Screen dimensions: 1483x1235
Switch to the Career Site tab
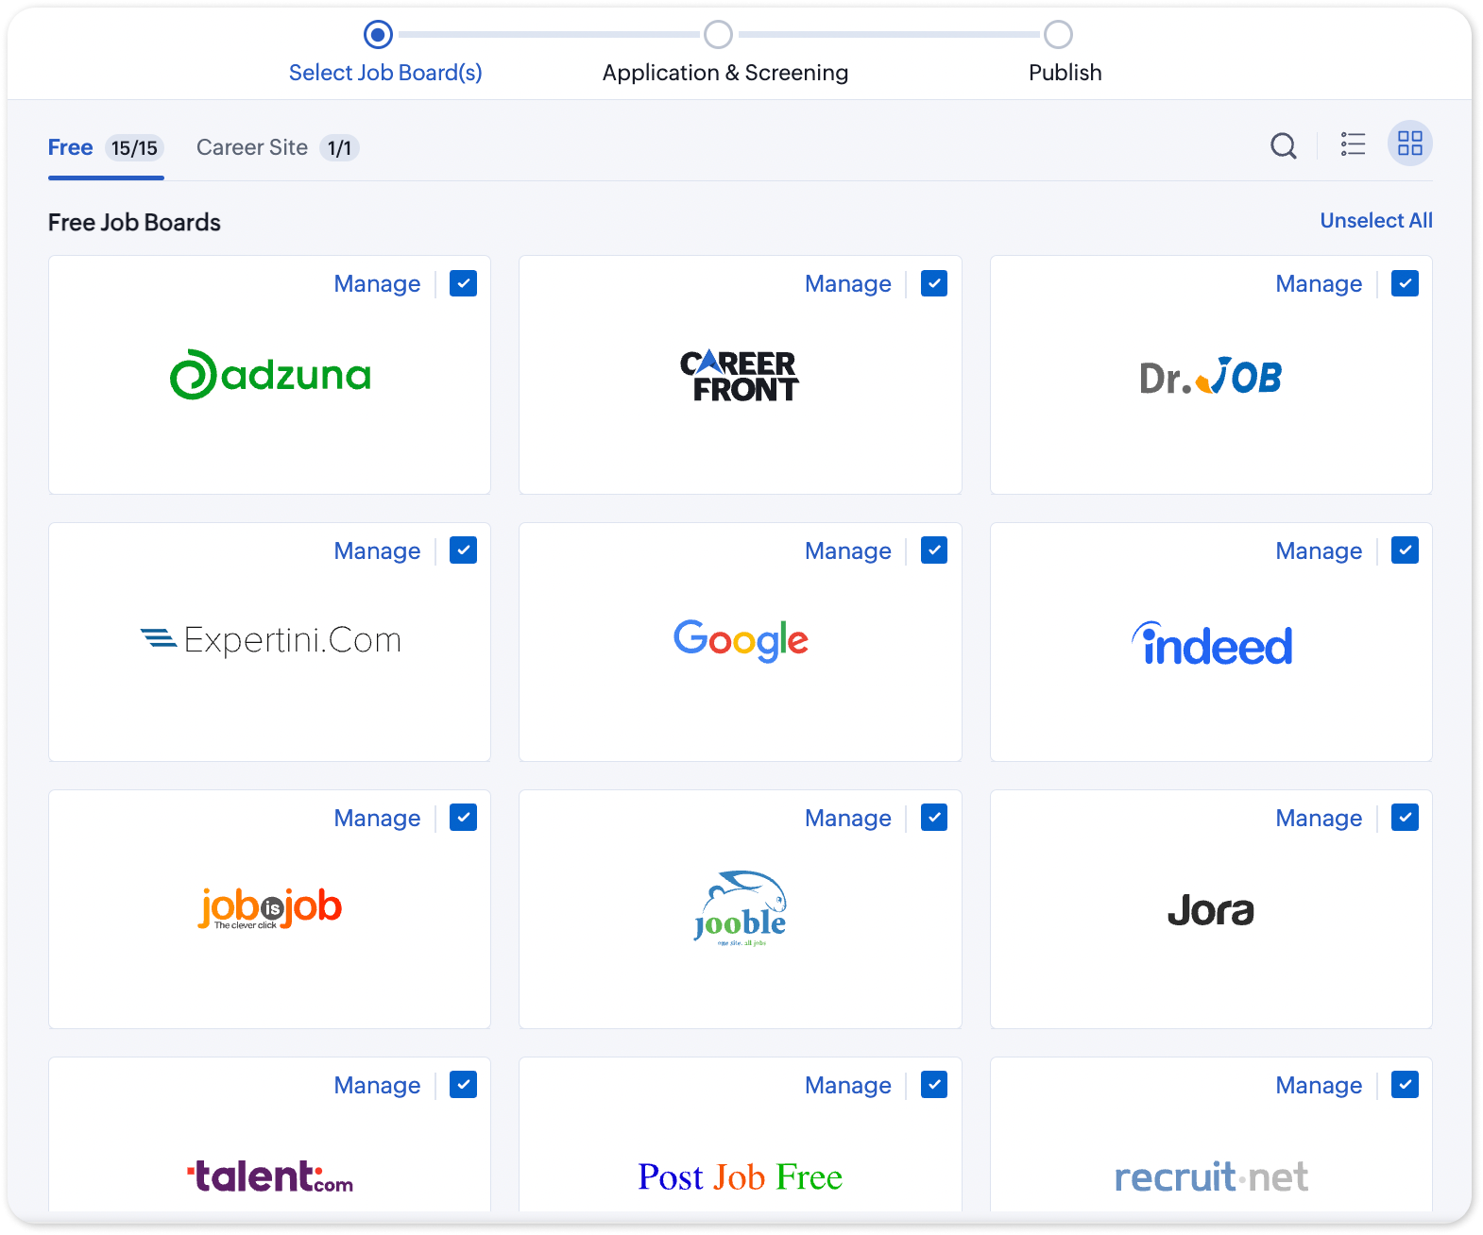[x=278, y=148]
